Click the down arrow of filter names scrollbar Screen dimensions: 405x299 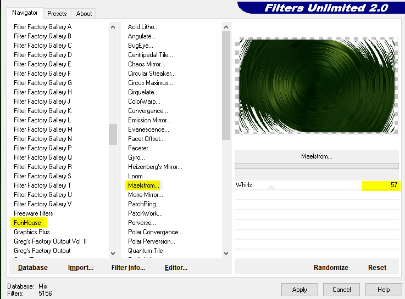(x=226, y=253)
